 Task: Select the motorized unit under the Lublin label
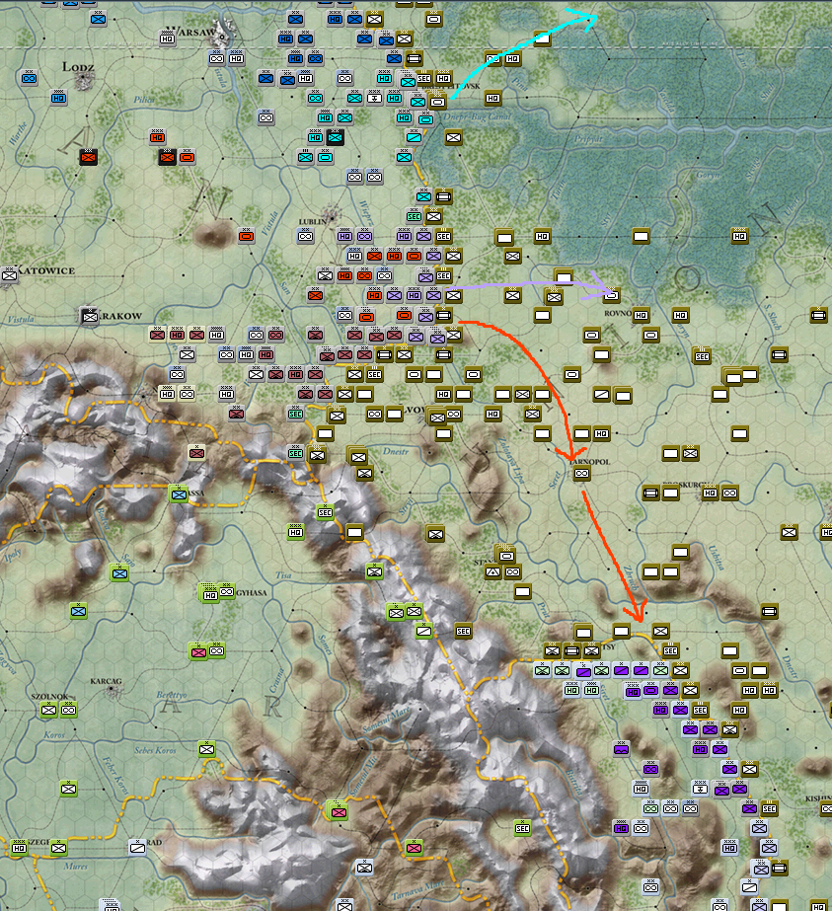coord(306,237)
